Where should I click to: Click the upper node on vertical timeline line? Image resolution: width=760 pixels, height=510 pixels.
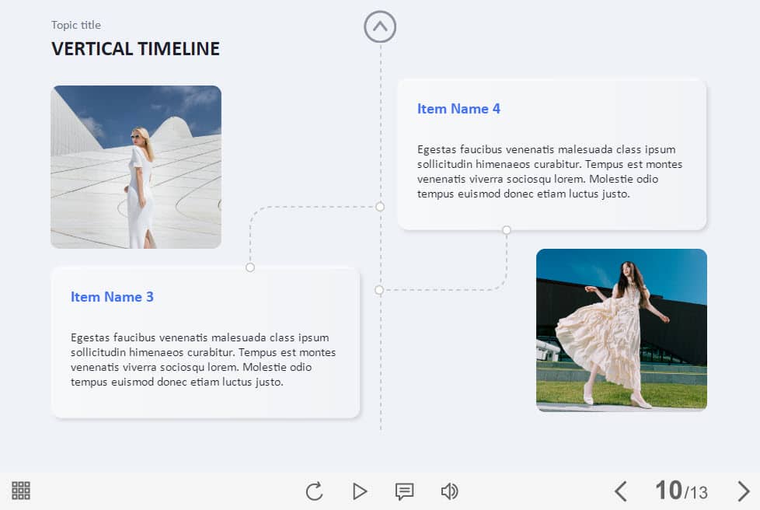380,207
